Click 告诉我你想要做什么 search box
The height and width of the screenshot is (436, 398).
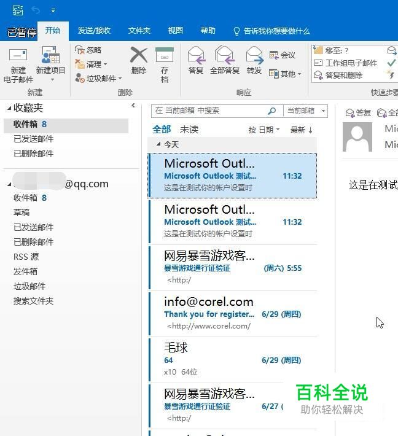(272, 31)
